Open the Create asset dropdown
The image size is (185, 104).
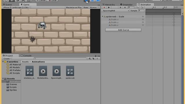coord(7,59)
